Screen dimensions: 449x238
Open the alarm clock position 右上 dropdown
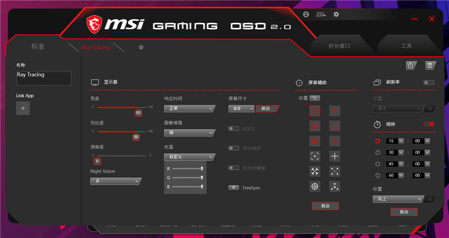pos(398,199)
